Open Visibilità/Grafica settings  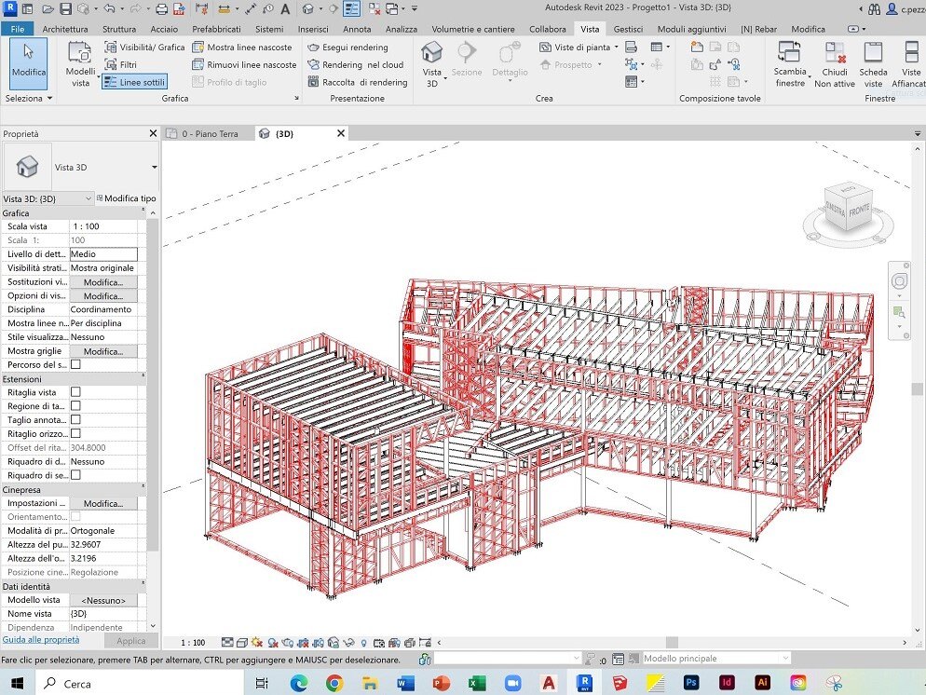(144, 48)
